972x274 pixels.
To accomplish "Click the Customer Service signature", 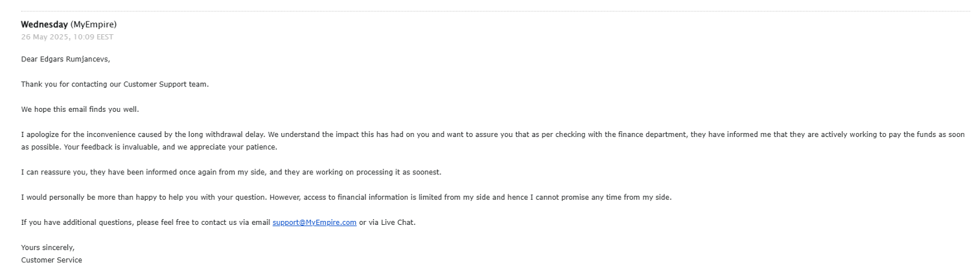I will coord(51,260).
